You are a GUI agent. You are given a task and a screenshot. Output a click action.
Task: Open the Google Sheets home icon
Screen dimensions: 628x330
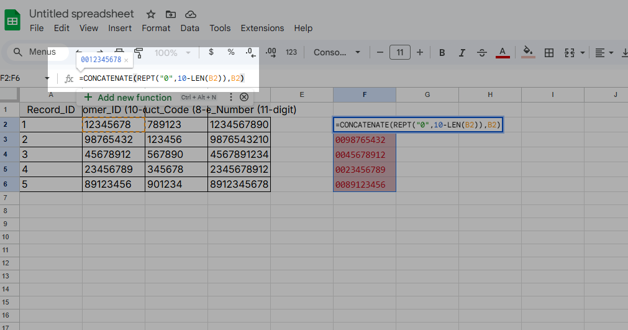12,21
